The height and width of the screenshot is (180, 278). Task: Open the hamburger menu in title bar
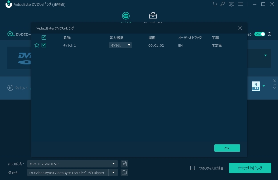click(240, 4)
